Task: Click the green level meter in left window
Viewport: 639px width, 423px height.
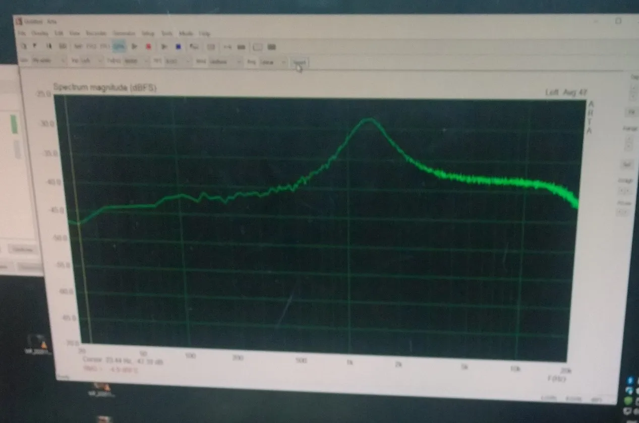Action: pyautogui.click(x=15, y=125)
